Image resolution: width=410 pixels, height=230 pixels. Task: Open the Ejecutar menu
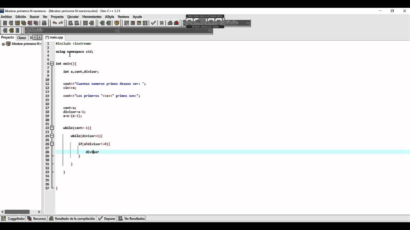pos(73,17)
